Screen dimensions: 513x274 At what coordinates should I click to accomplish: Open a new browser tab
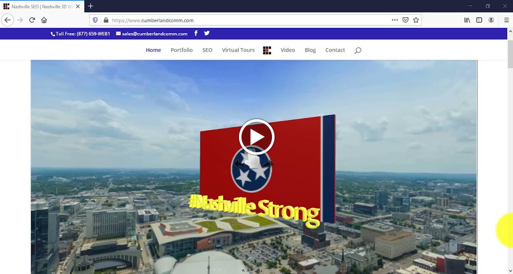91,6
